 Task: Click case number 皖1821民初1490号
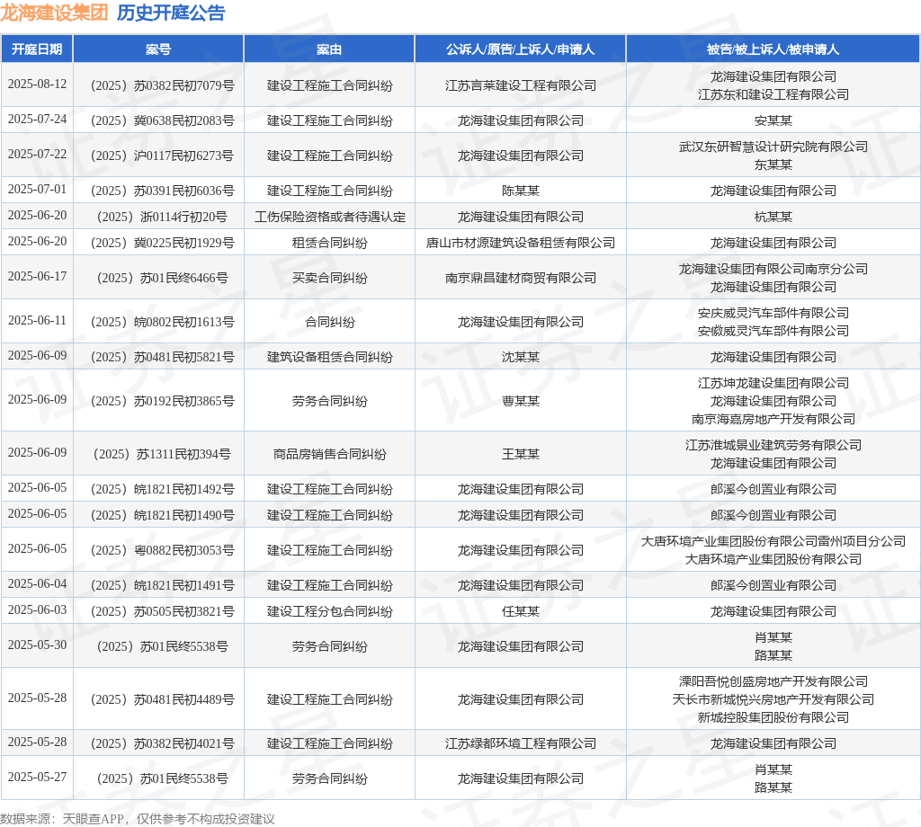pyautogui.click(x=162, y=515)
